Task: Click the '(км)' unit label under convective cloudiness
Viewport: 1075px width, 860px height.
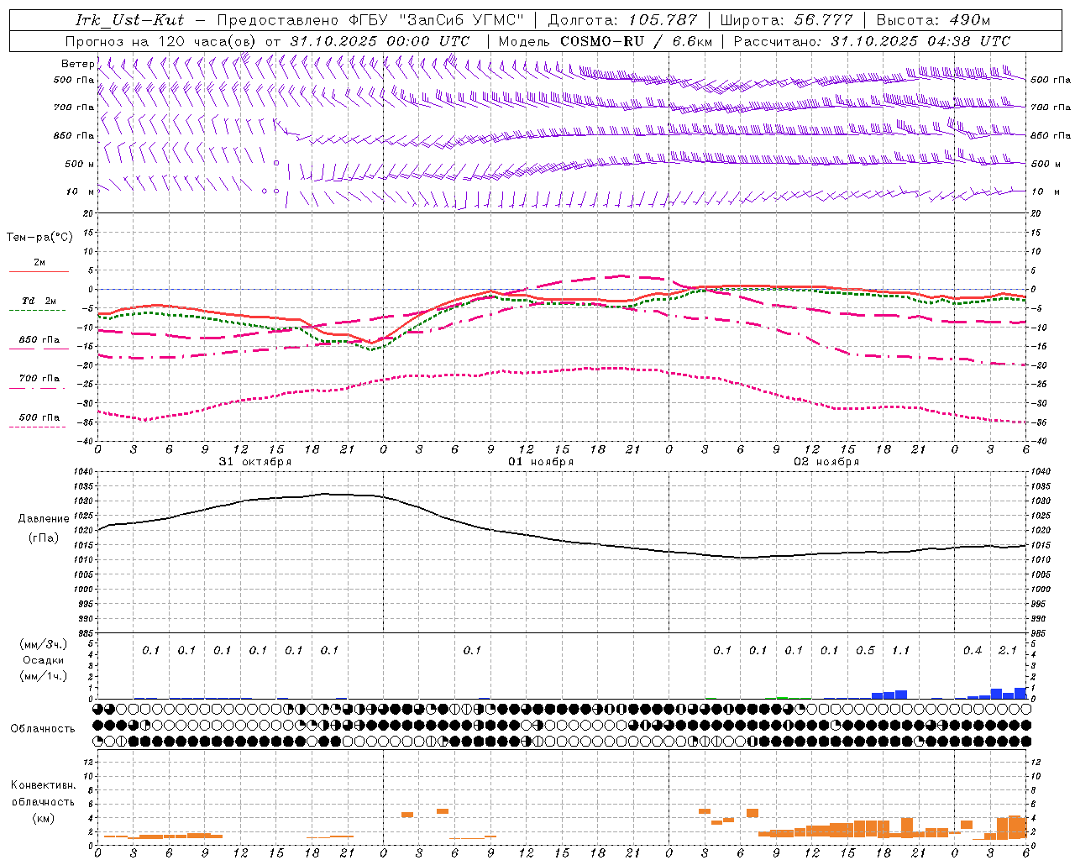Action: point(43,818)
